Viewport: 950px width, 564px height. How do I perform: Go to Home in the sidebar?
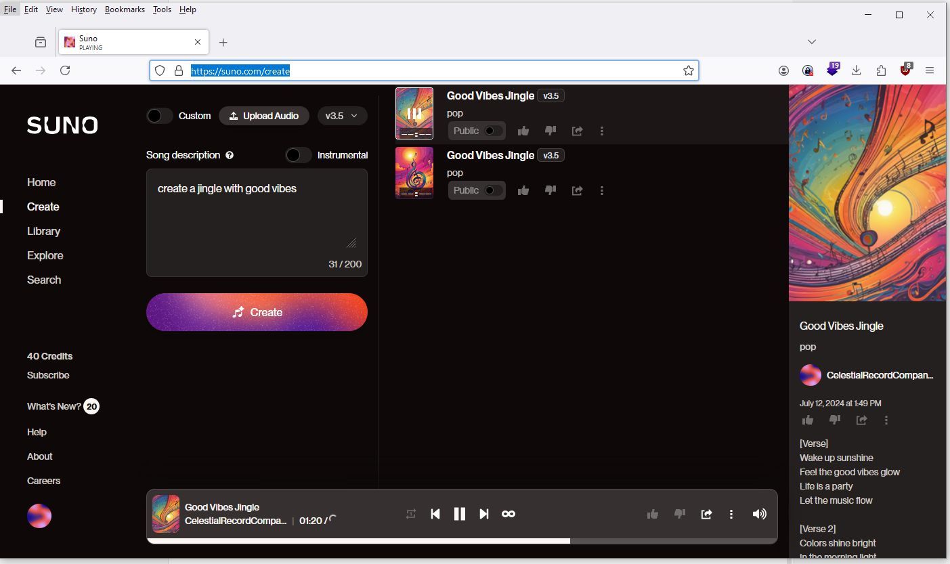pos(41,182)
